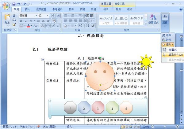This screenshot has height=129, width=184.
Task: Toggle Subscript formatting
Action: [44, 21]
